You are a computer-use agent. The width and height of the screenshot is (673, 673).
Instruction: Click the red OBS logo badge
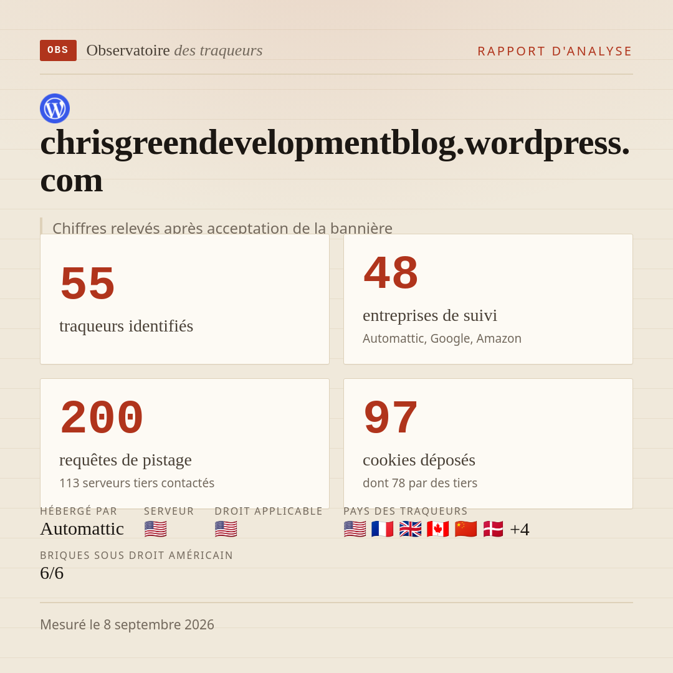pos(58,50)
